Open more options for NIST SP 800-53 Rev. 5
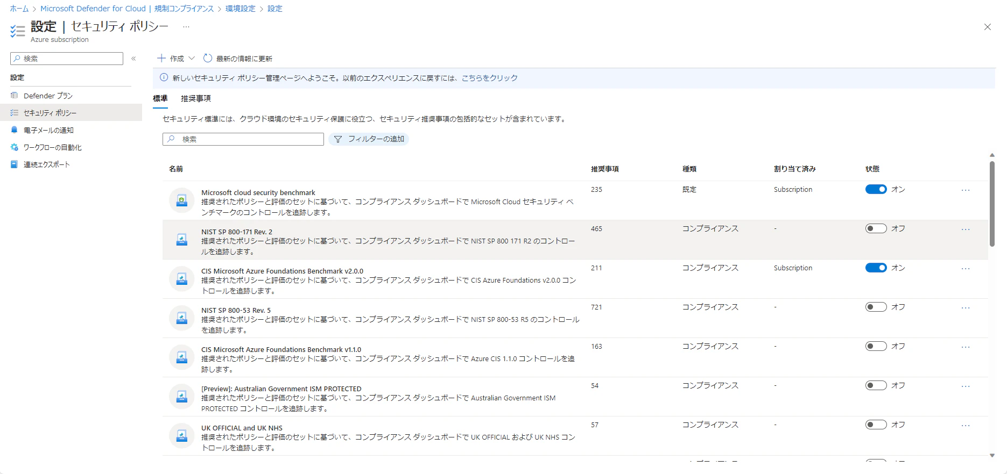 tap(966, 308)
